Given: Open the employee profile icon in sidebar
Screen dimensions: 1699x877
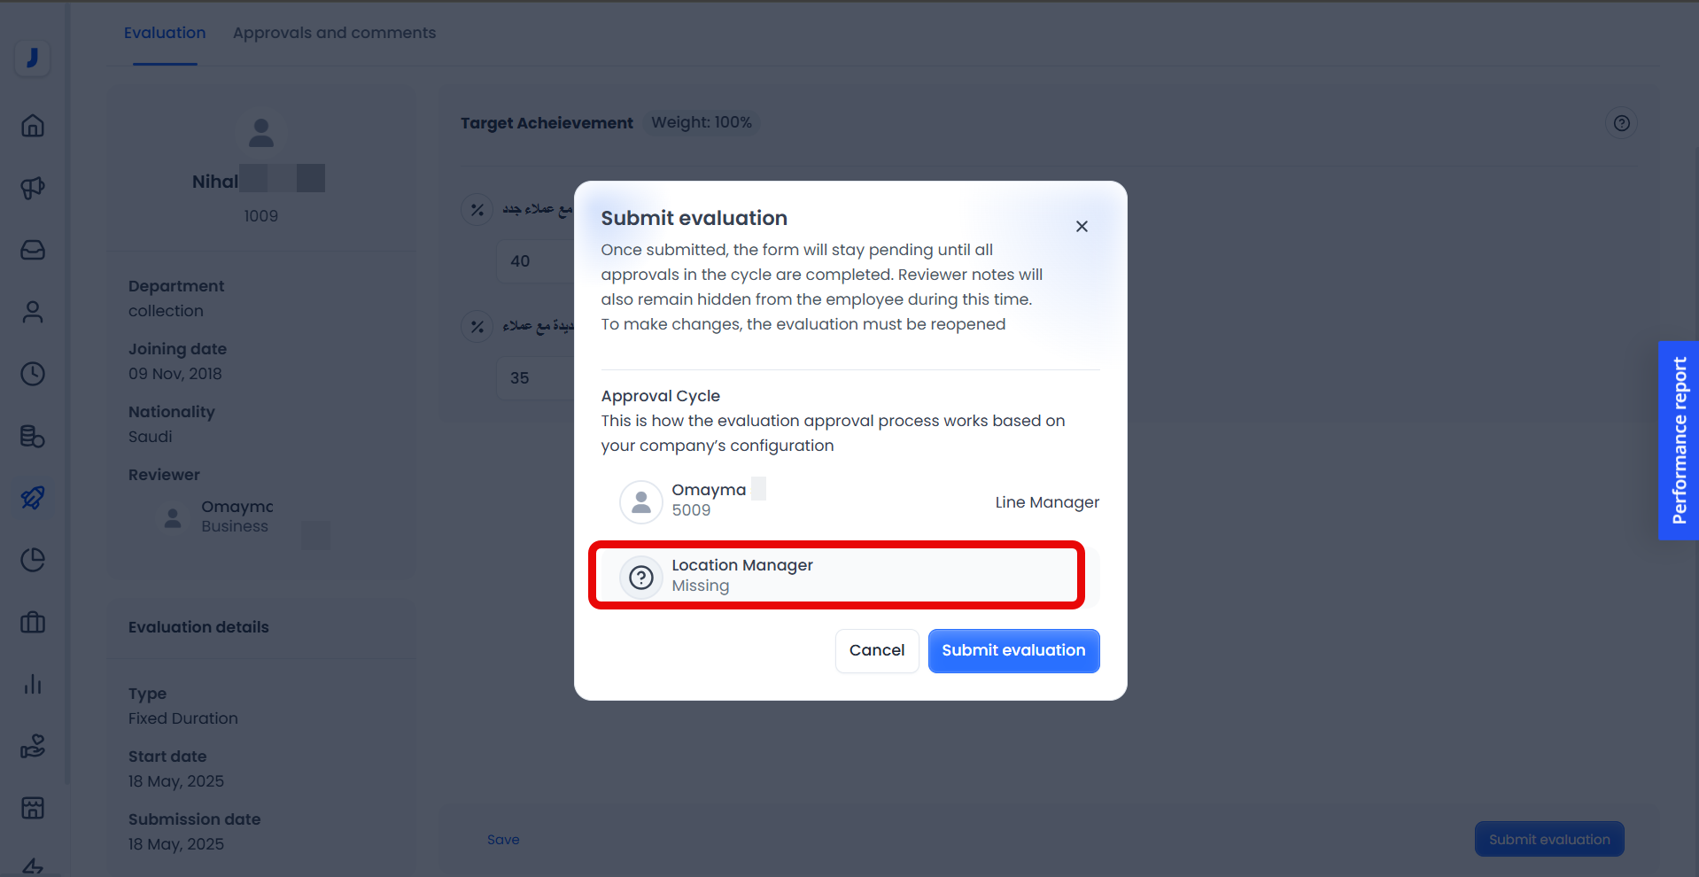Looking at the screenshot, I should point(33,312).
